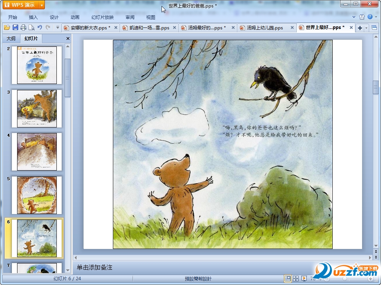Click the window arrangement icon beside tabs
This screenshot has height=285, width=381.
click(x=374, y=28)
